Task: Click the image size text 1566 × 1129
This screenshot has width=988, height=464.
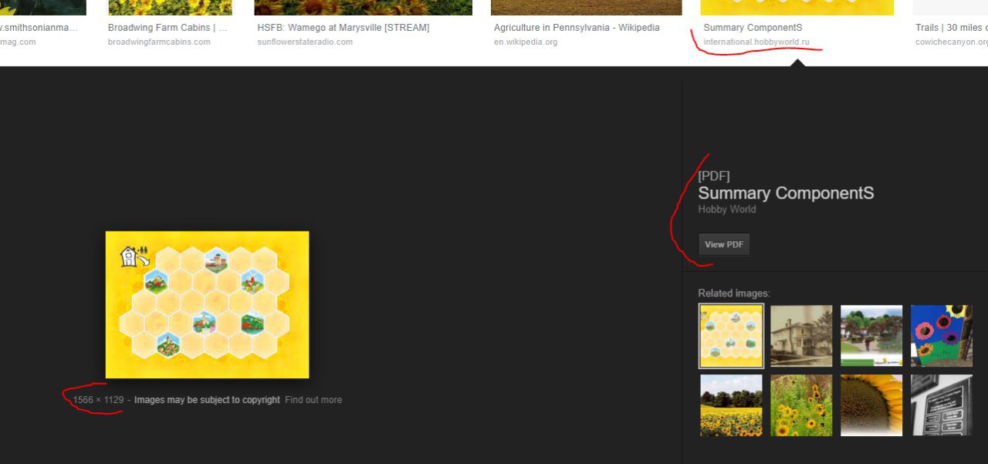Action: pos(98,400)
